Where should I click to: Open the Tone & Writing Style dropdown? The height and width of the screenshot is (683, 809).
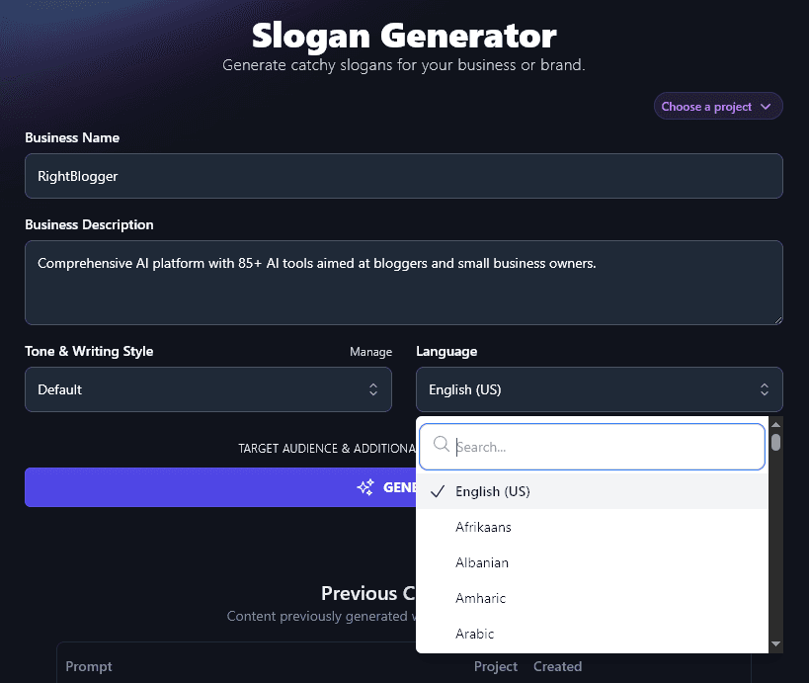pyautogui.click(x=207, y=389)
